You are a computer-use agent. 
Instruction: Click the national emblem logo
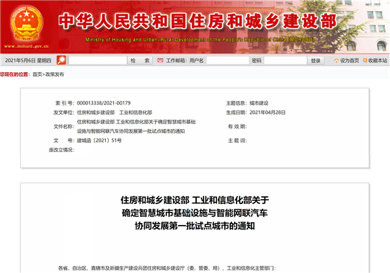click(27, 23)
